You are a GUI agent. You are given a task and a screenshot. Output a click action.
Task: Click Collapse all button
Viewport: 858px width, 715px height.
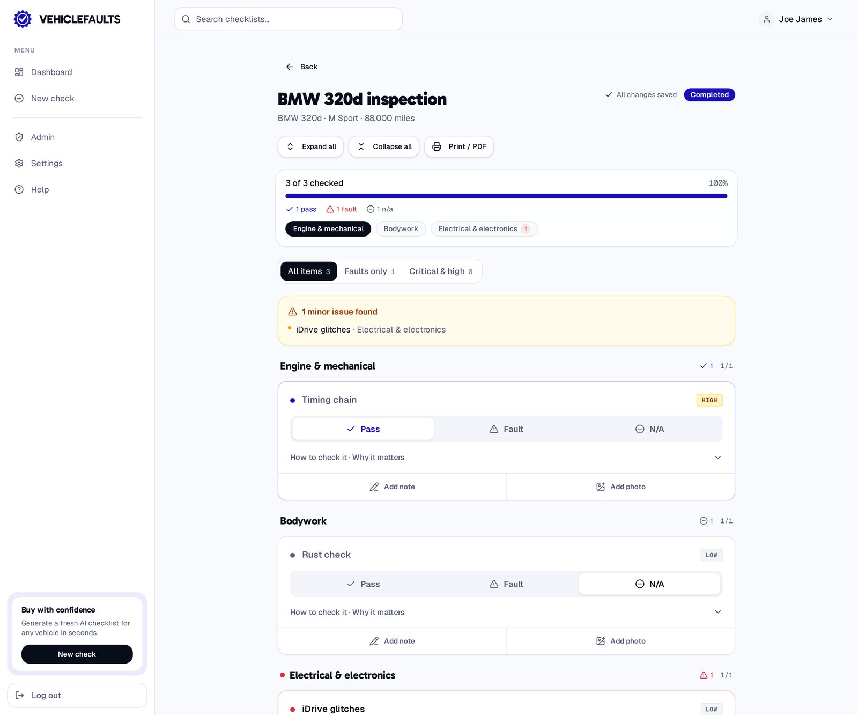coord(384,147)
